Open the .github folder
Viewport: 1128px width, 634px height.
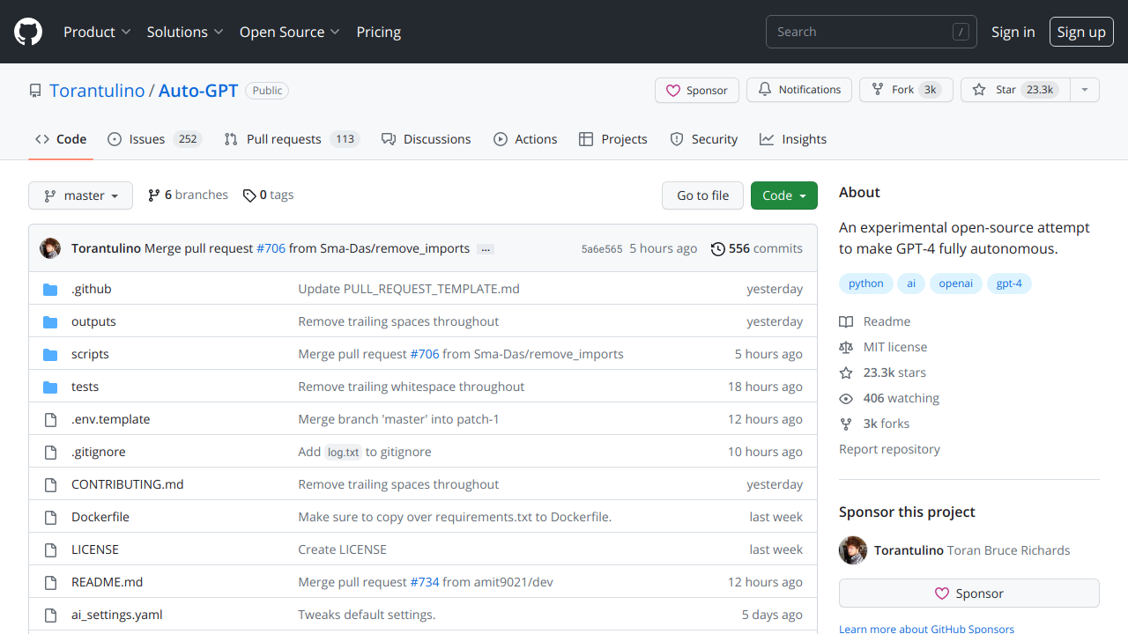coord(92,289)
